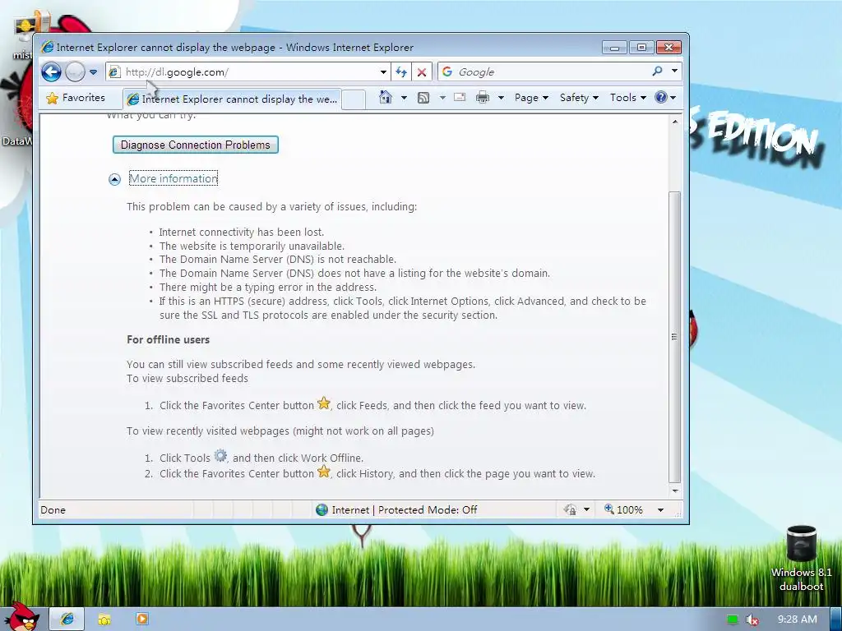The image size is (842, 631).
Task: Expand the feeds dropdown arrow
Action: pos(442,98)
